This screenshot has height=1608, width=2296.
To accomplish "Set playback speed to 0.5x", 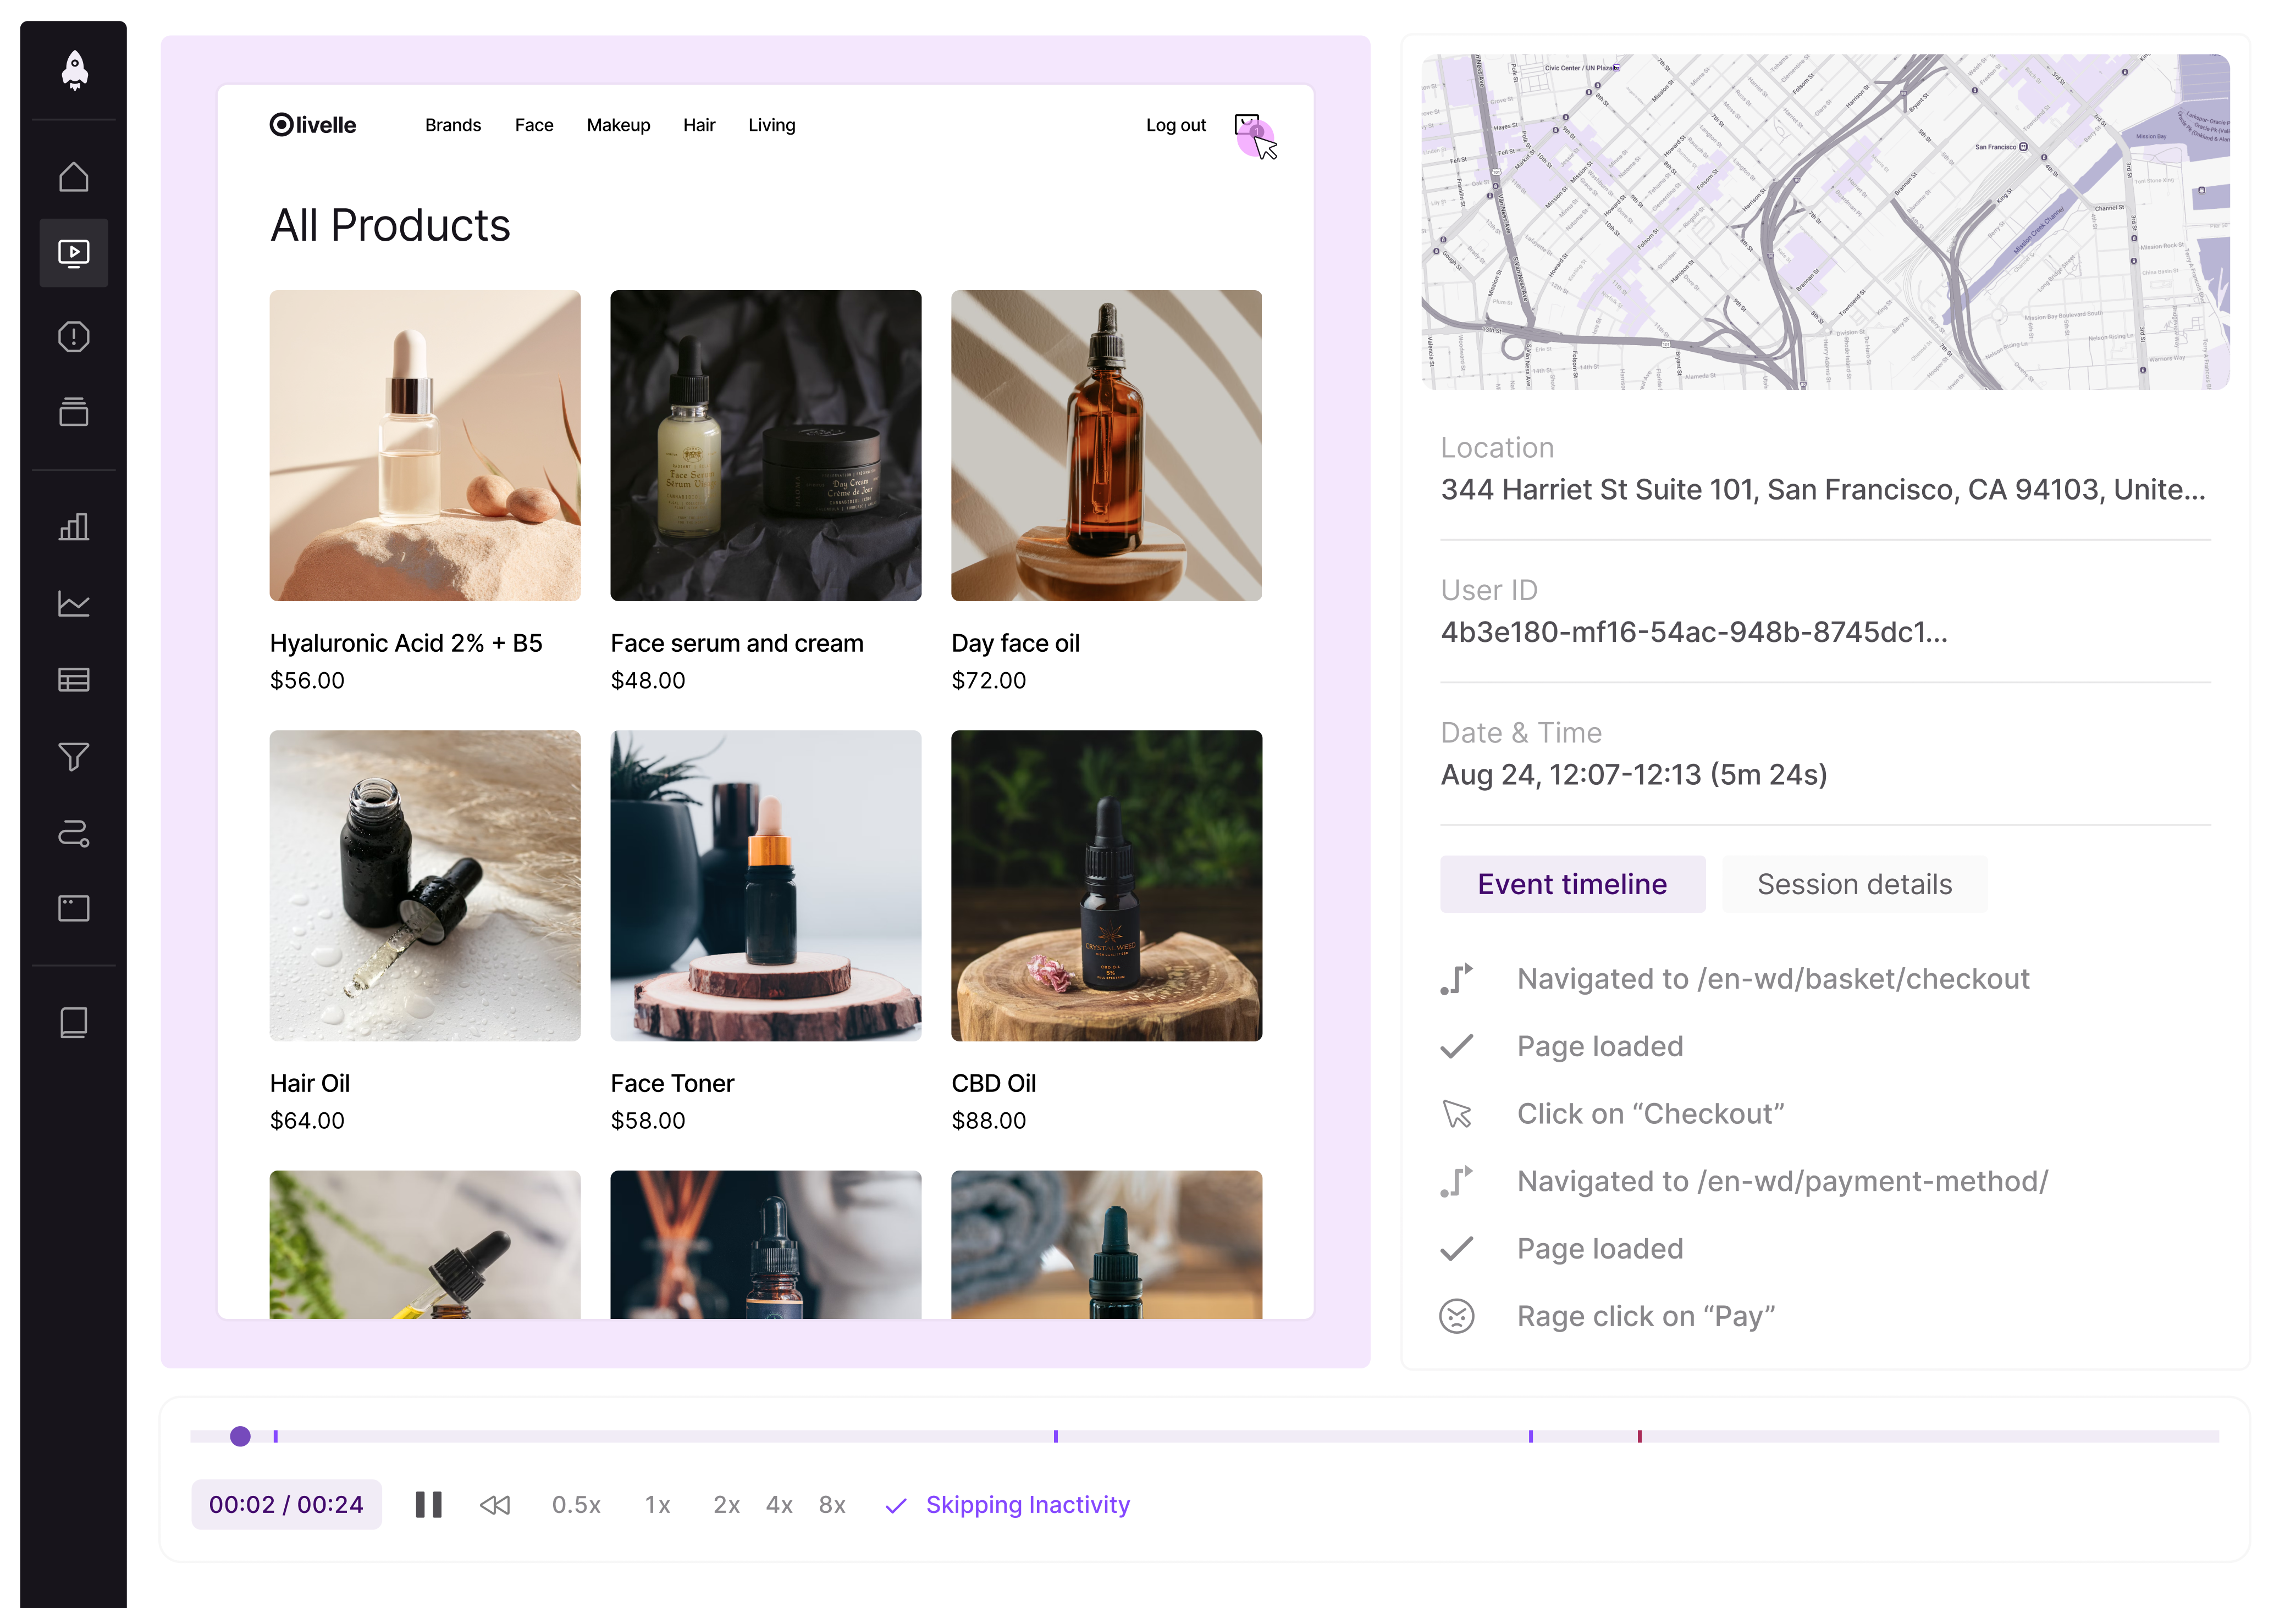I will click(x=576, y=1505).
